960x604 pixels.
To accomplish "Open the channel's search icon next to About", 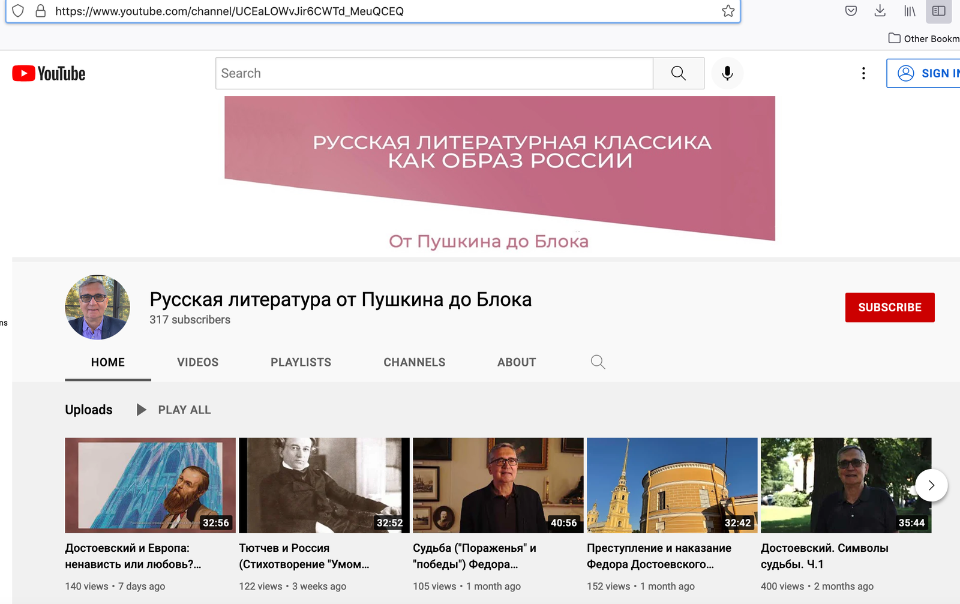I will 598,362.
